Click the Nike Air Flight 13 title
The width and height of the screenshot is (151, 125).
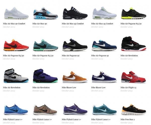coord(128,87)
